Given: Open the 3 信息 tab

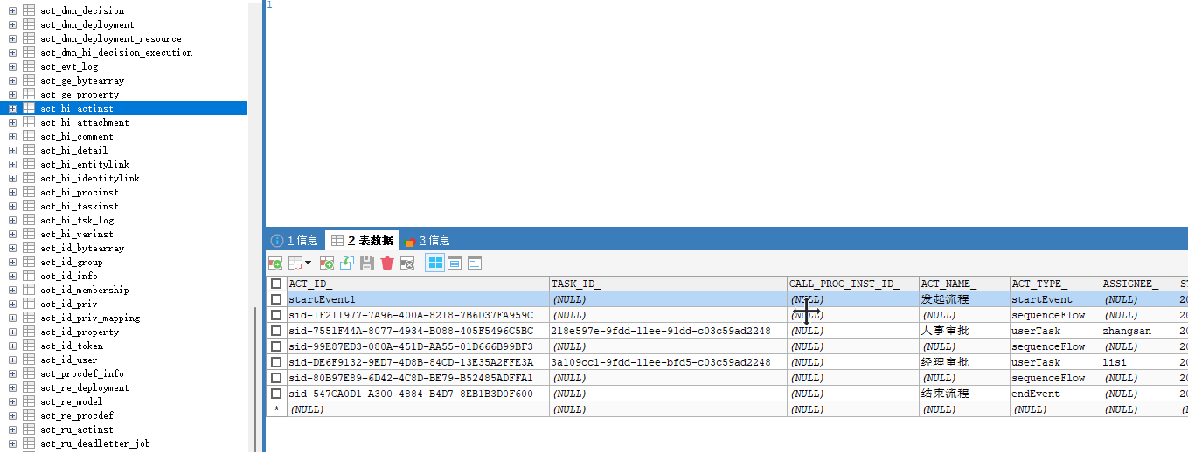Looking at the screenshot, I should [x=427, y=240].
